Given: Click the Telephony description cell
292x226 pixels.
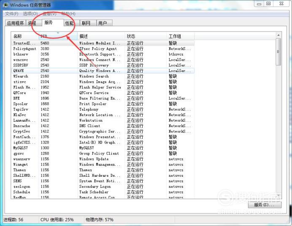Looking at the screenshot, I should pyautogui.click(x=89, y=109).
